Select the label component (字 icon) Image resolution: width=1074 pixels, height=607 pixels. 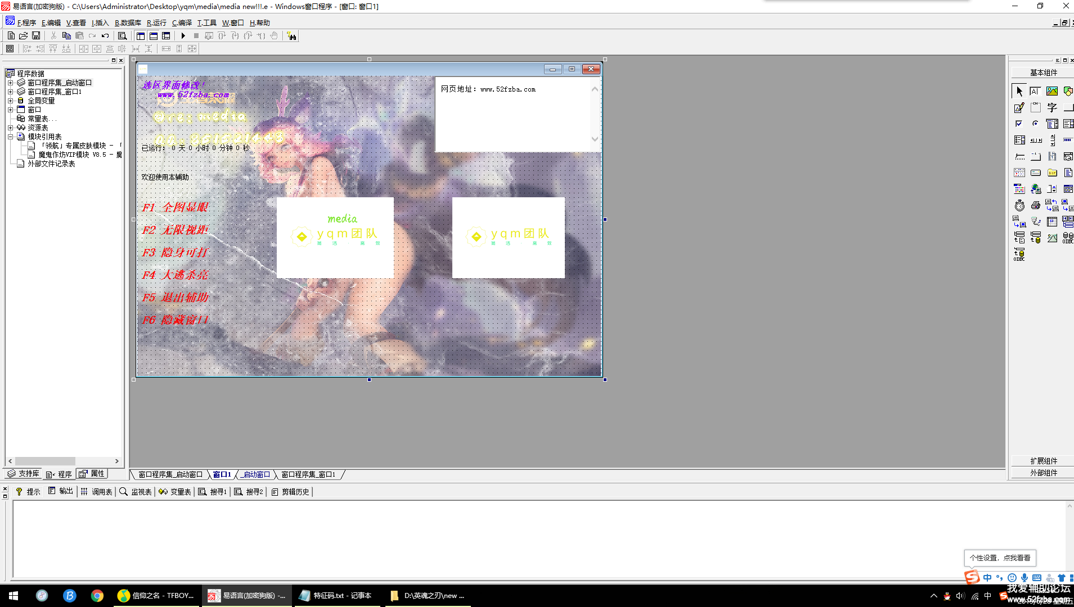(1052, 107)
